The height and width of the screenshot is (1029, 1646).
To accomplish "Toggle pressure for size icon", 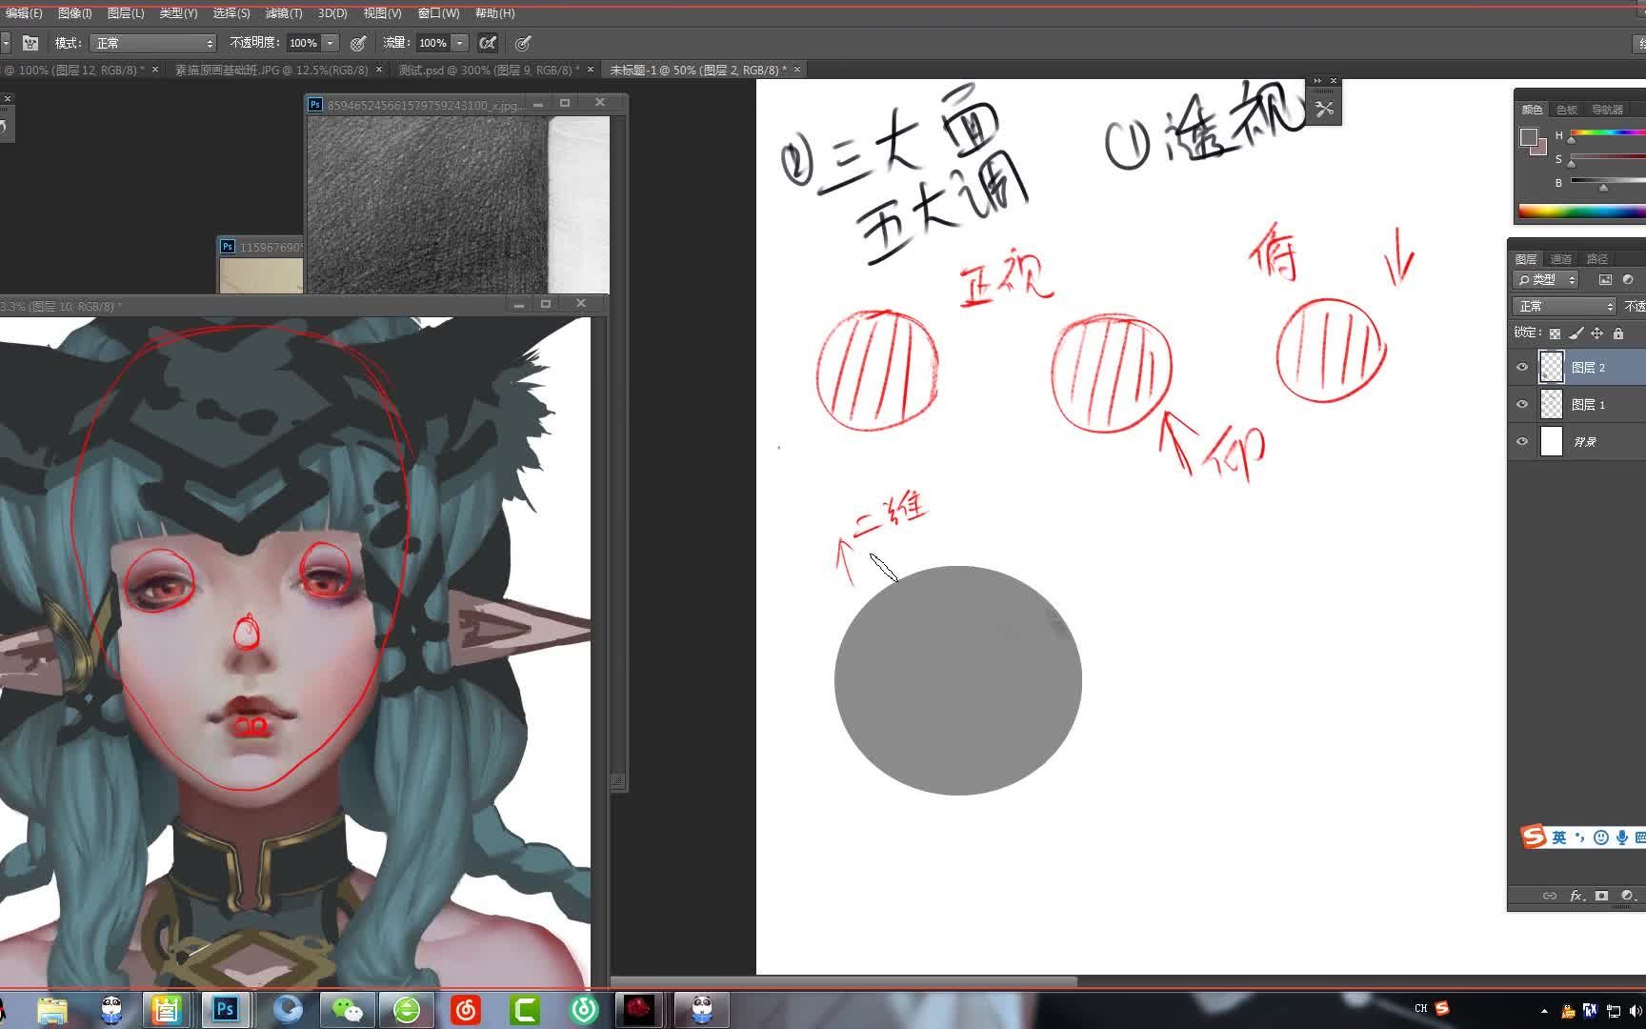I will 523,43.
